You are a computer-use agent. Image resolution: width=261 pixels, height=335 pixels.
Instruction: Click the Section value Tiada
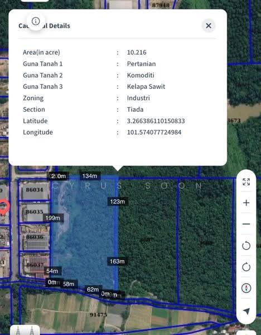(x=135, y=109)
